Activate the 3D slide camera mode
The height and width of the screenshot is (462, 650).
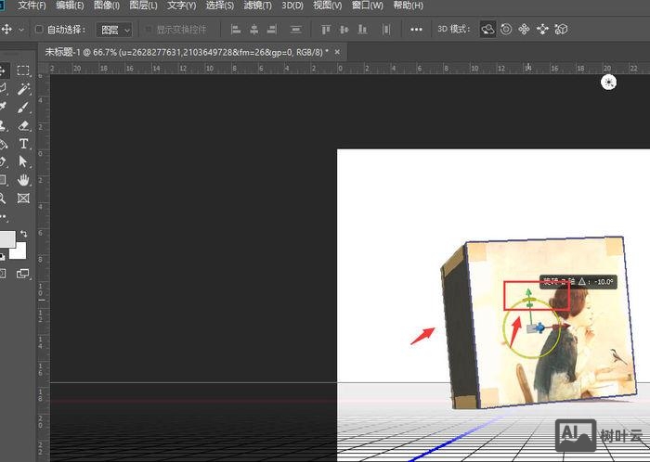(542, 30)
